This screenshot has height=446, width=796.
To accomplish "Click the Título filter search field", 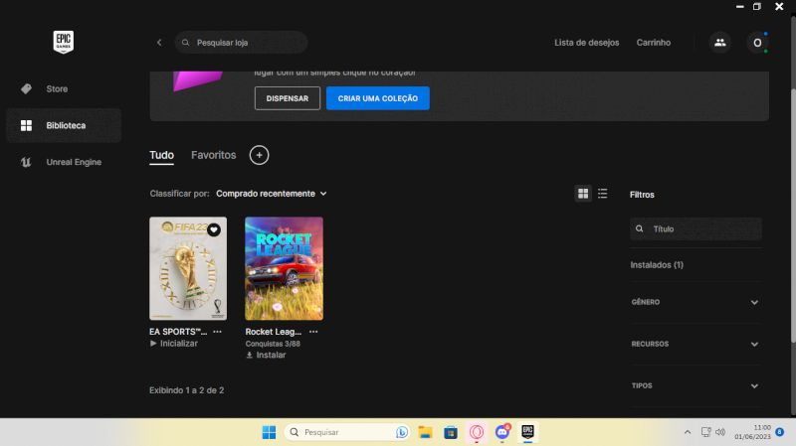I will tap(696, 229).
